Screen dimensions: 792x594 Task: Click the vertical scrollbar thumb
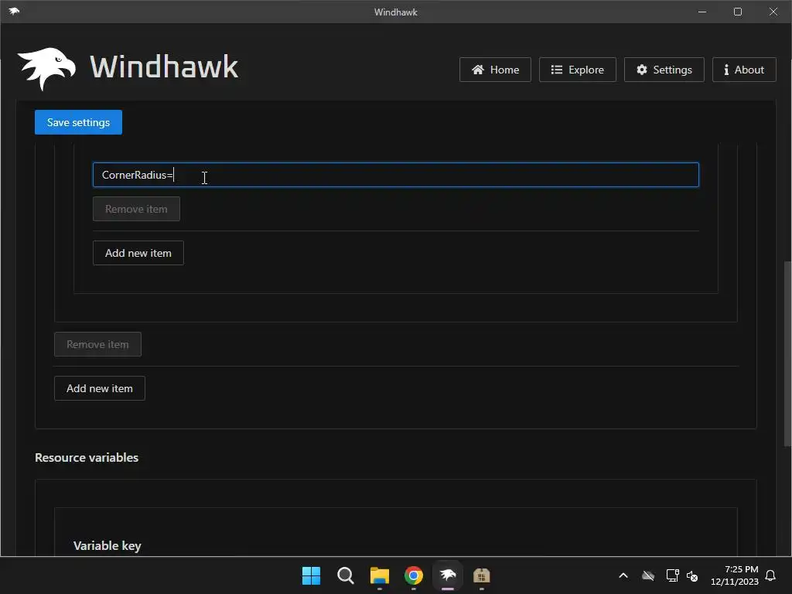pos(787,353)
